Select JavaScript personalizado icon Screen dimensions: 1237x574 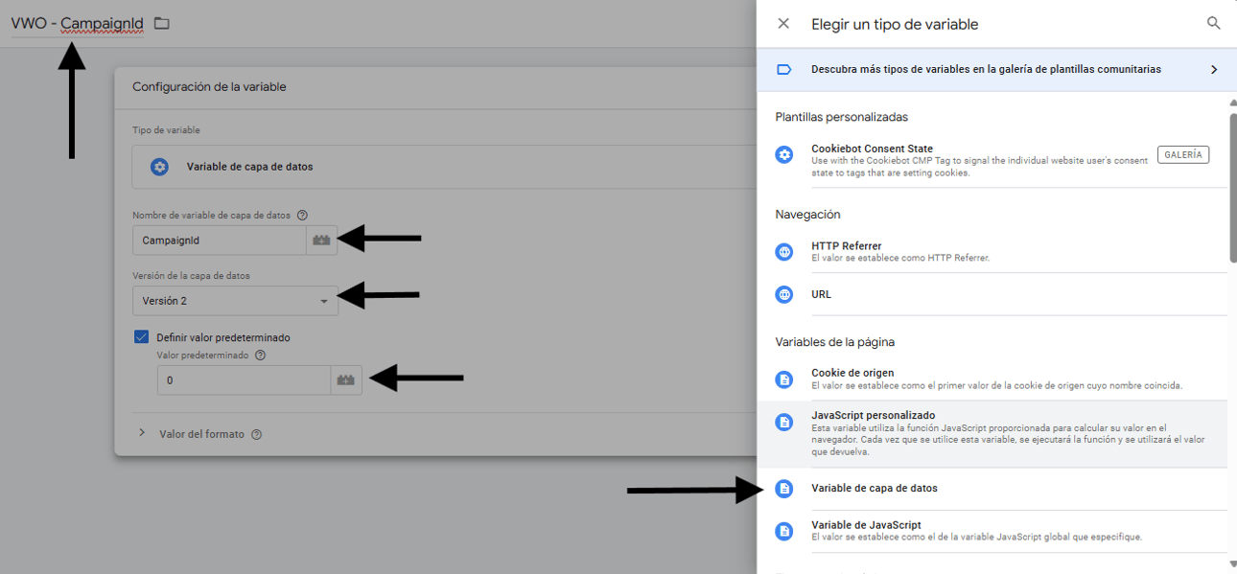click(x=784, y=422)
